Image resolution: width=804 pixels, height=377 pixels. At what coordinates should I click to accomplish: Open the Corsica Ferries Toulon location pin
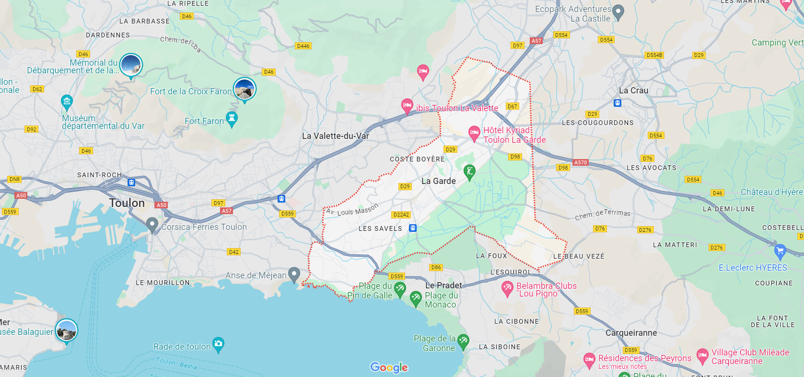click(152, 225)
